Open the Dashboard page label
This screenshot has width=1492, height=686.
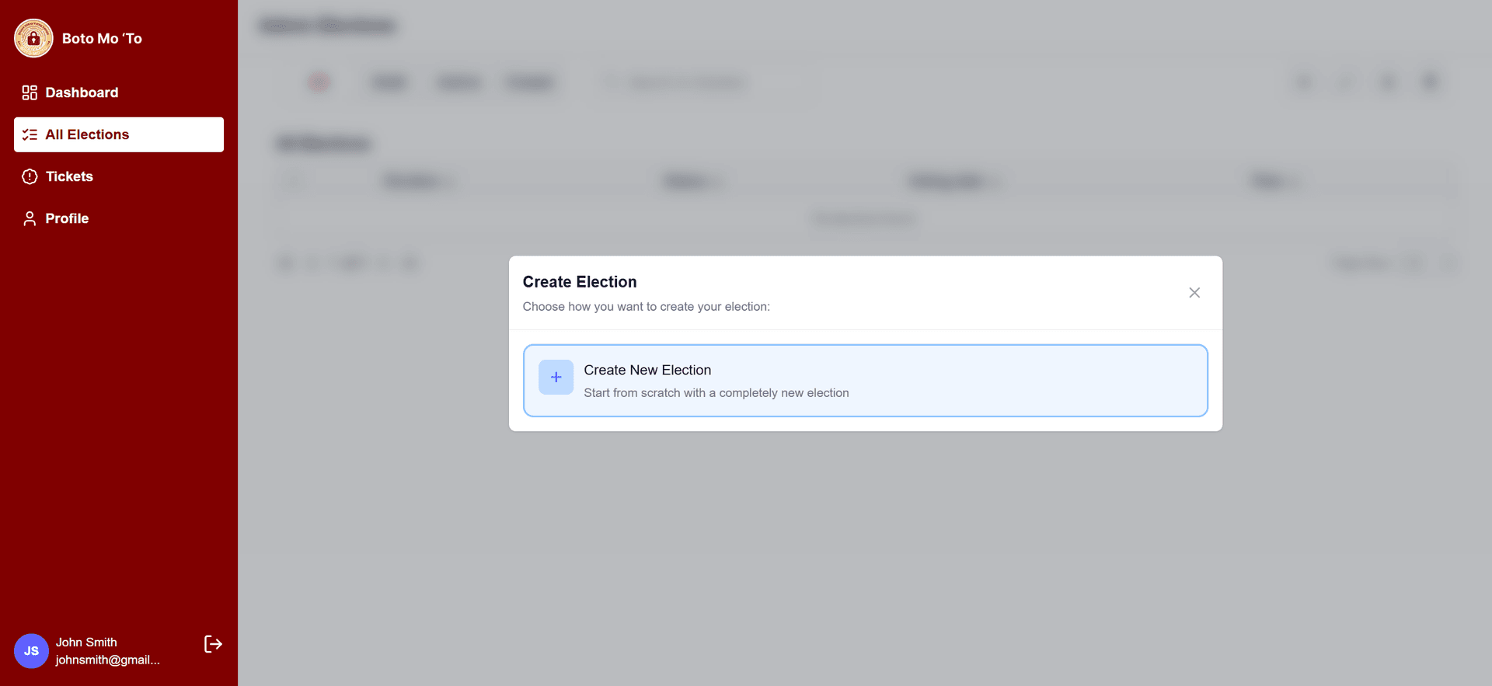tap(82, 92)
